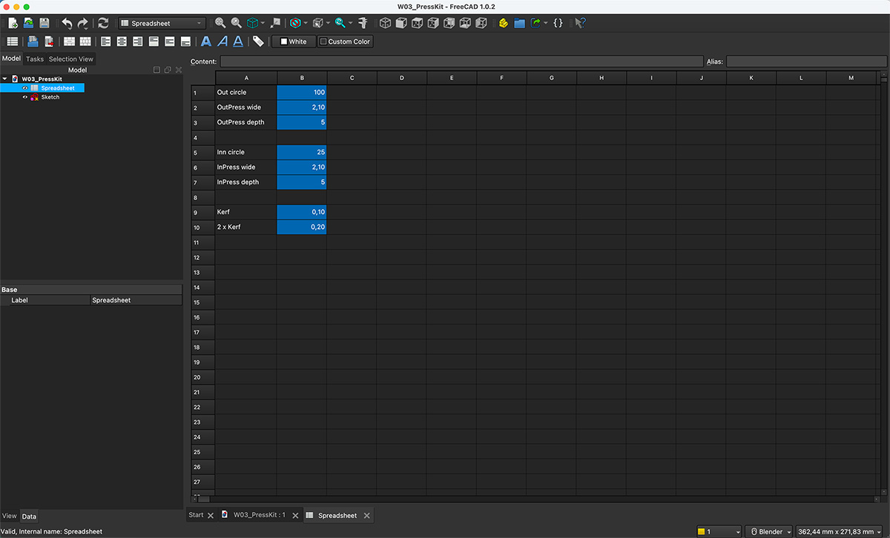Open the What's This help pointer
This screenshot has width=890, height=538.
(x=580, y=23)
